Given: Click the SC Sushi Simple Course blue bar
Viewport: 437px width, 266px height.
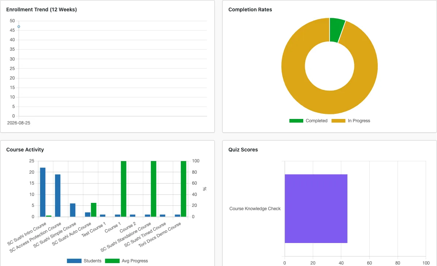Looking at the screenshot, I should 72,210.
